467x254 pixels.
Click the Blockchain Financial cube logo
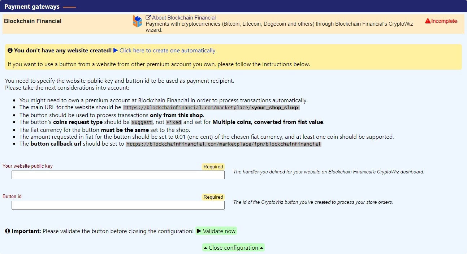pos(137,21)
